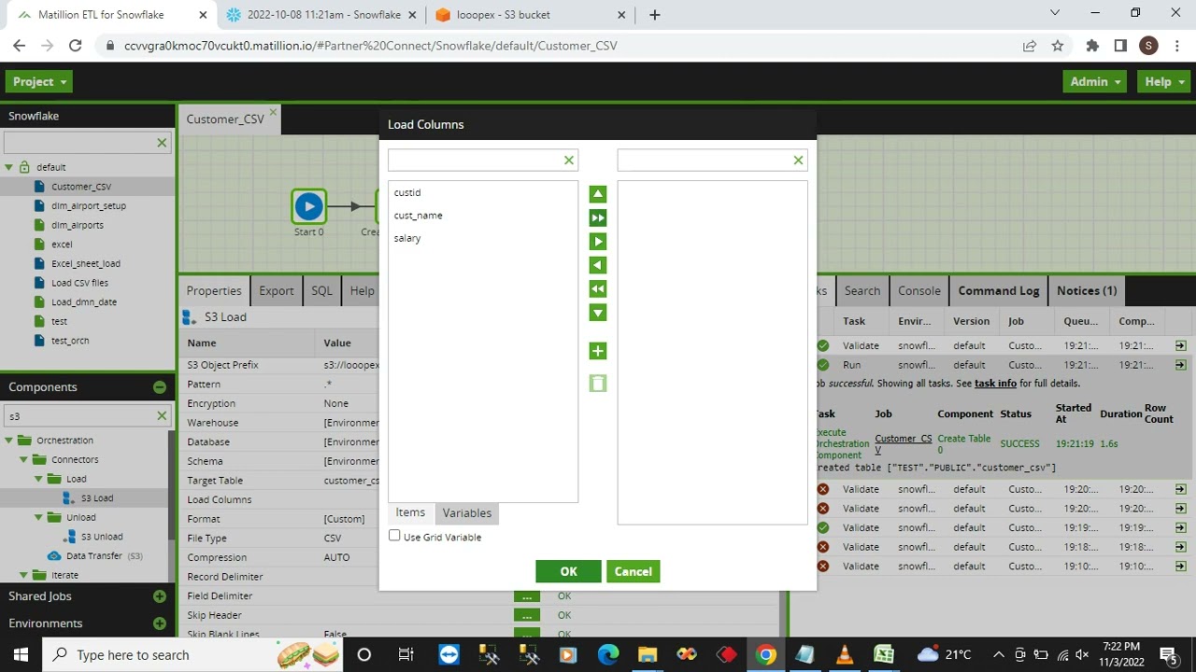Click the S3 Unload component icon
Screen dimensions: 1196x672
(x=70, y=537)
